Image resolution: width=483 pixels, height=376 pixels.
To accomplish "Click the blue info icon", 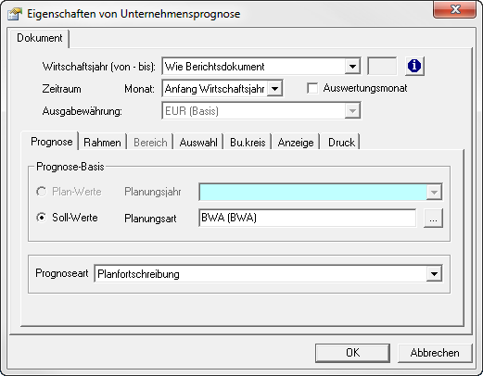I will point(414,66).
